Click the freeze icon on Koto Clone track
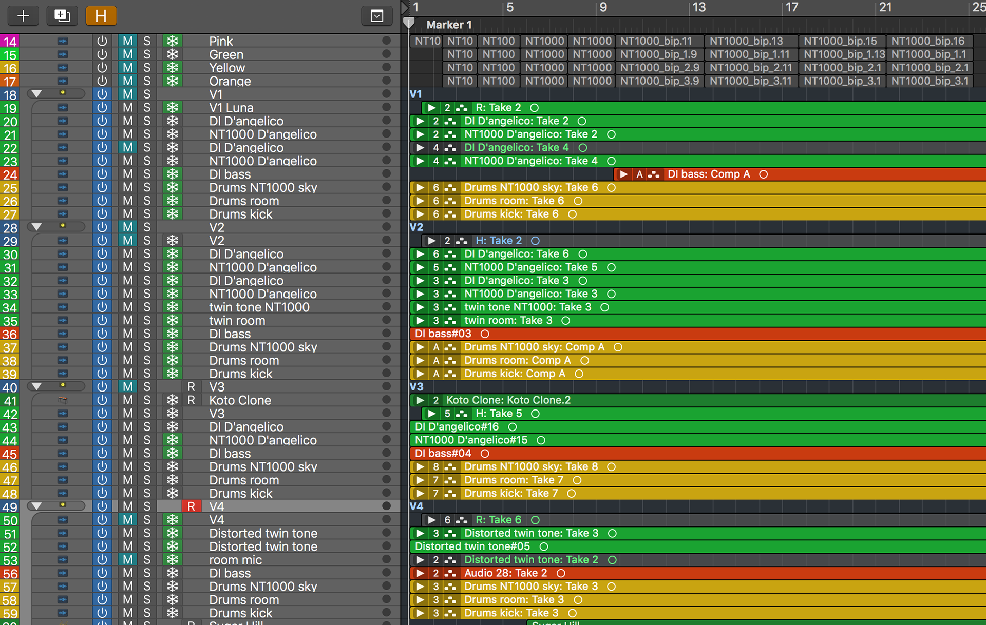Image resolution: width=986 pixels, height=625 pixels. (173, 400)
